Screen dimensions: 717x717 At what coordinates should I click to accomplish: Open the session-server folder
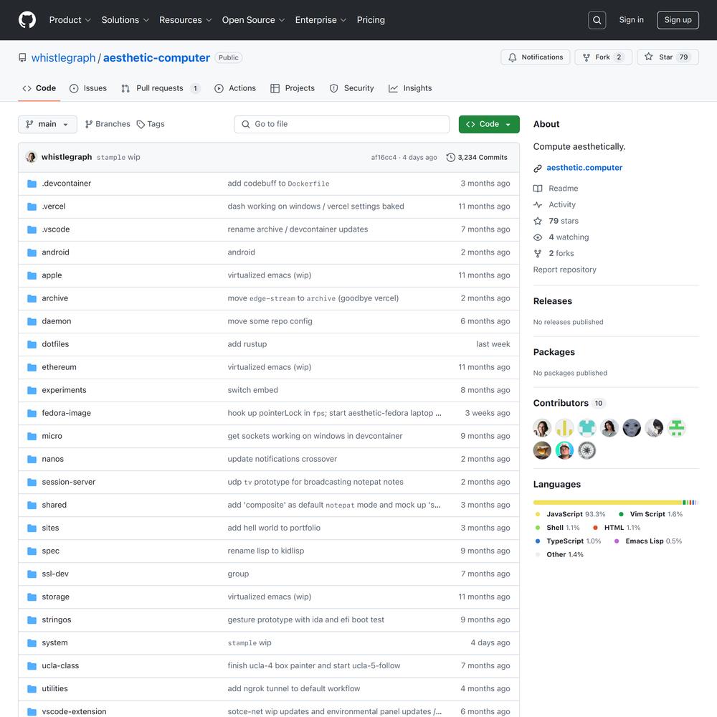pyautogui.click(x=69, y=482)
